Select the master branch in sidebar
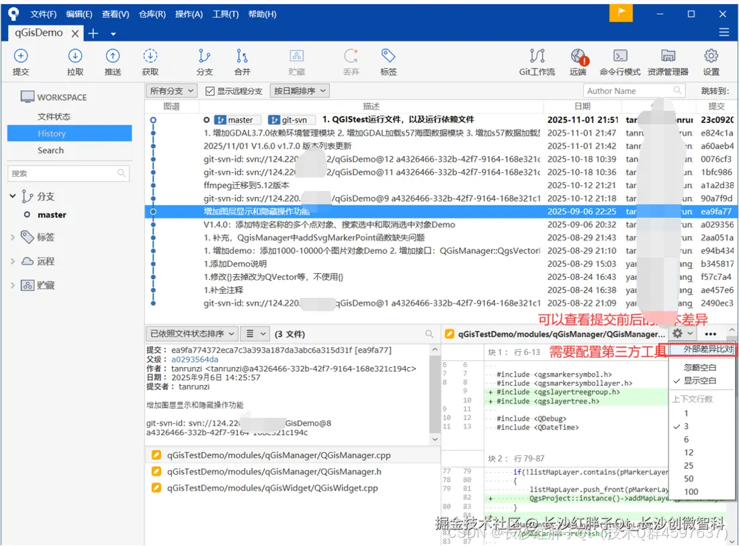The image size is (739, 546). [52, 214]
